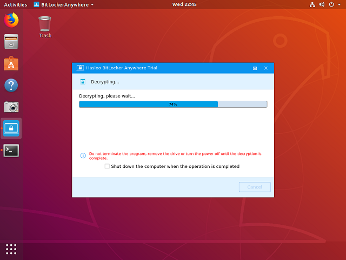Open the Trash desktop icon
Viewport: 346px width, 260px height.
point(45,27)
